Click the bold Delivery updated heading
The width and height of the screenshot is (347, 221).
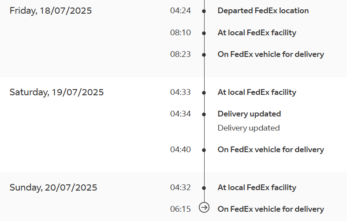pyautogui.click(x=249, y=114)
